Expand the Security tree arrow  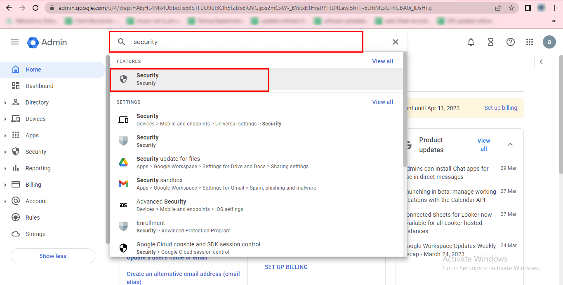coord(5,152)
